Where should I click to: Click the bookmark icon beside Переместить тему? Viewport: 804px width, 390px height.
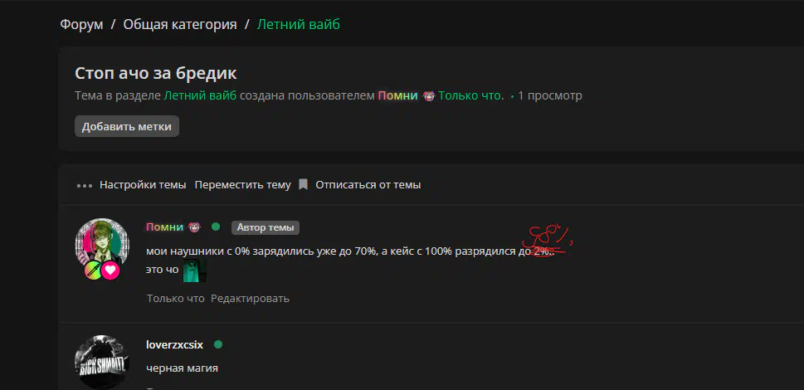pos(303,184)
